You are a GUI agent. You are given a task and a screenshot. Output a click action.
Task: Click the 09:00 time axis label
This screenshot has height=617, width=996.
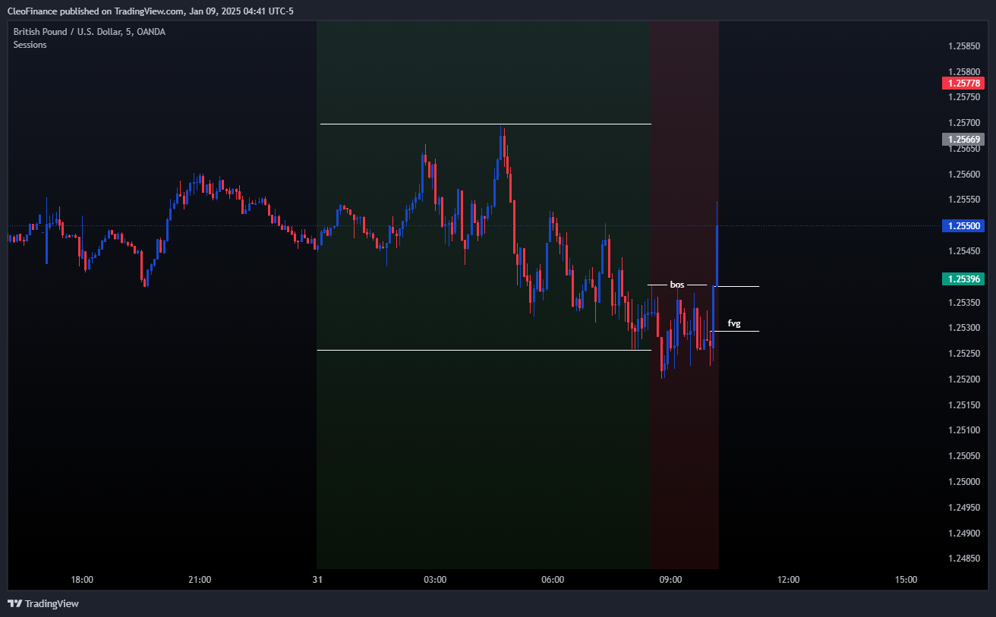point(670,580)
